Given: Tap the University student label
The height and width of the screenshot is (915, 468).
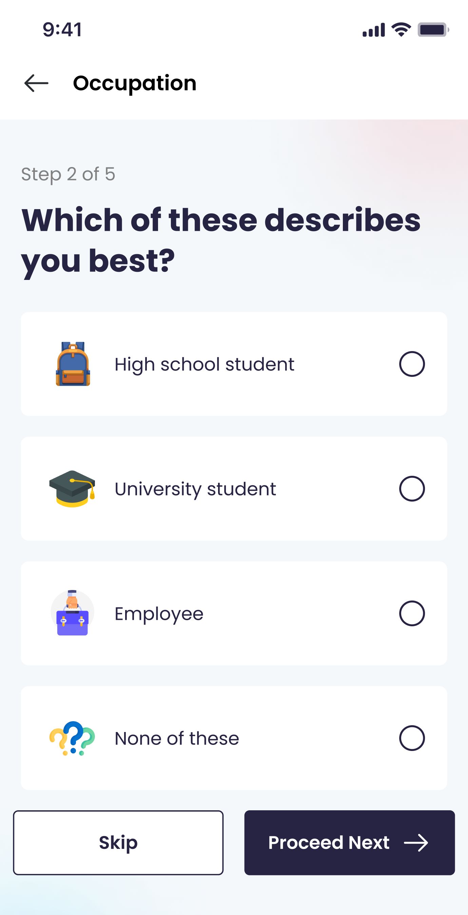Looking at the screenshot, I should [x=195, y=489].
